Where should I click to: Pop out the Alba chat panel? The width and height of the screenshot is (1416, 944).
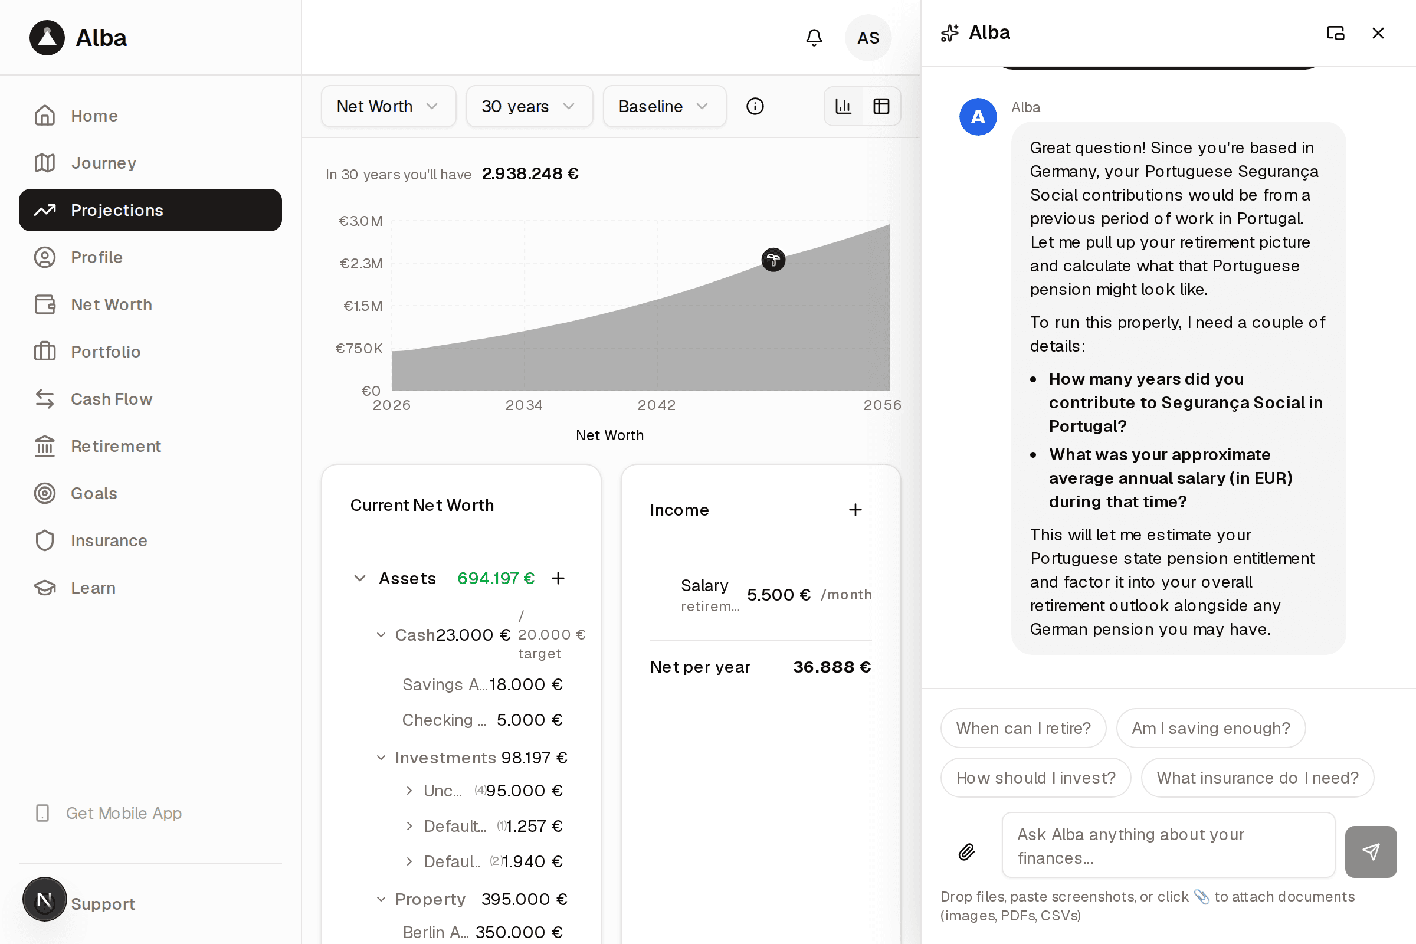tap(1335, 33)
